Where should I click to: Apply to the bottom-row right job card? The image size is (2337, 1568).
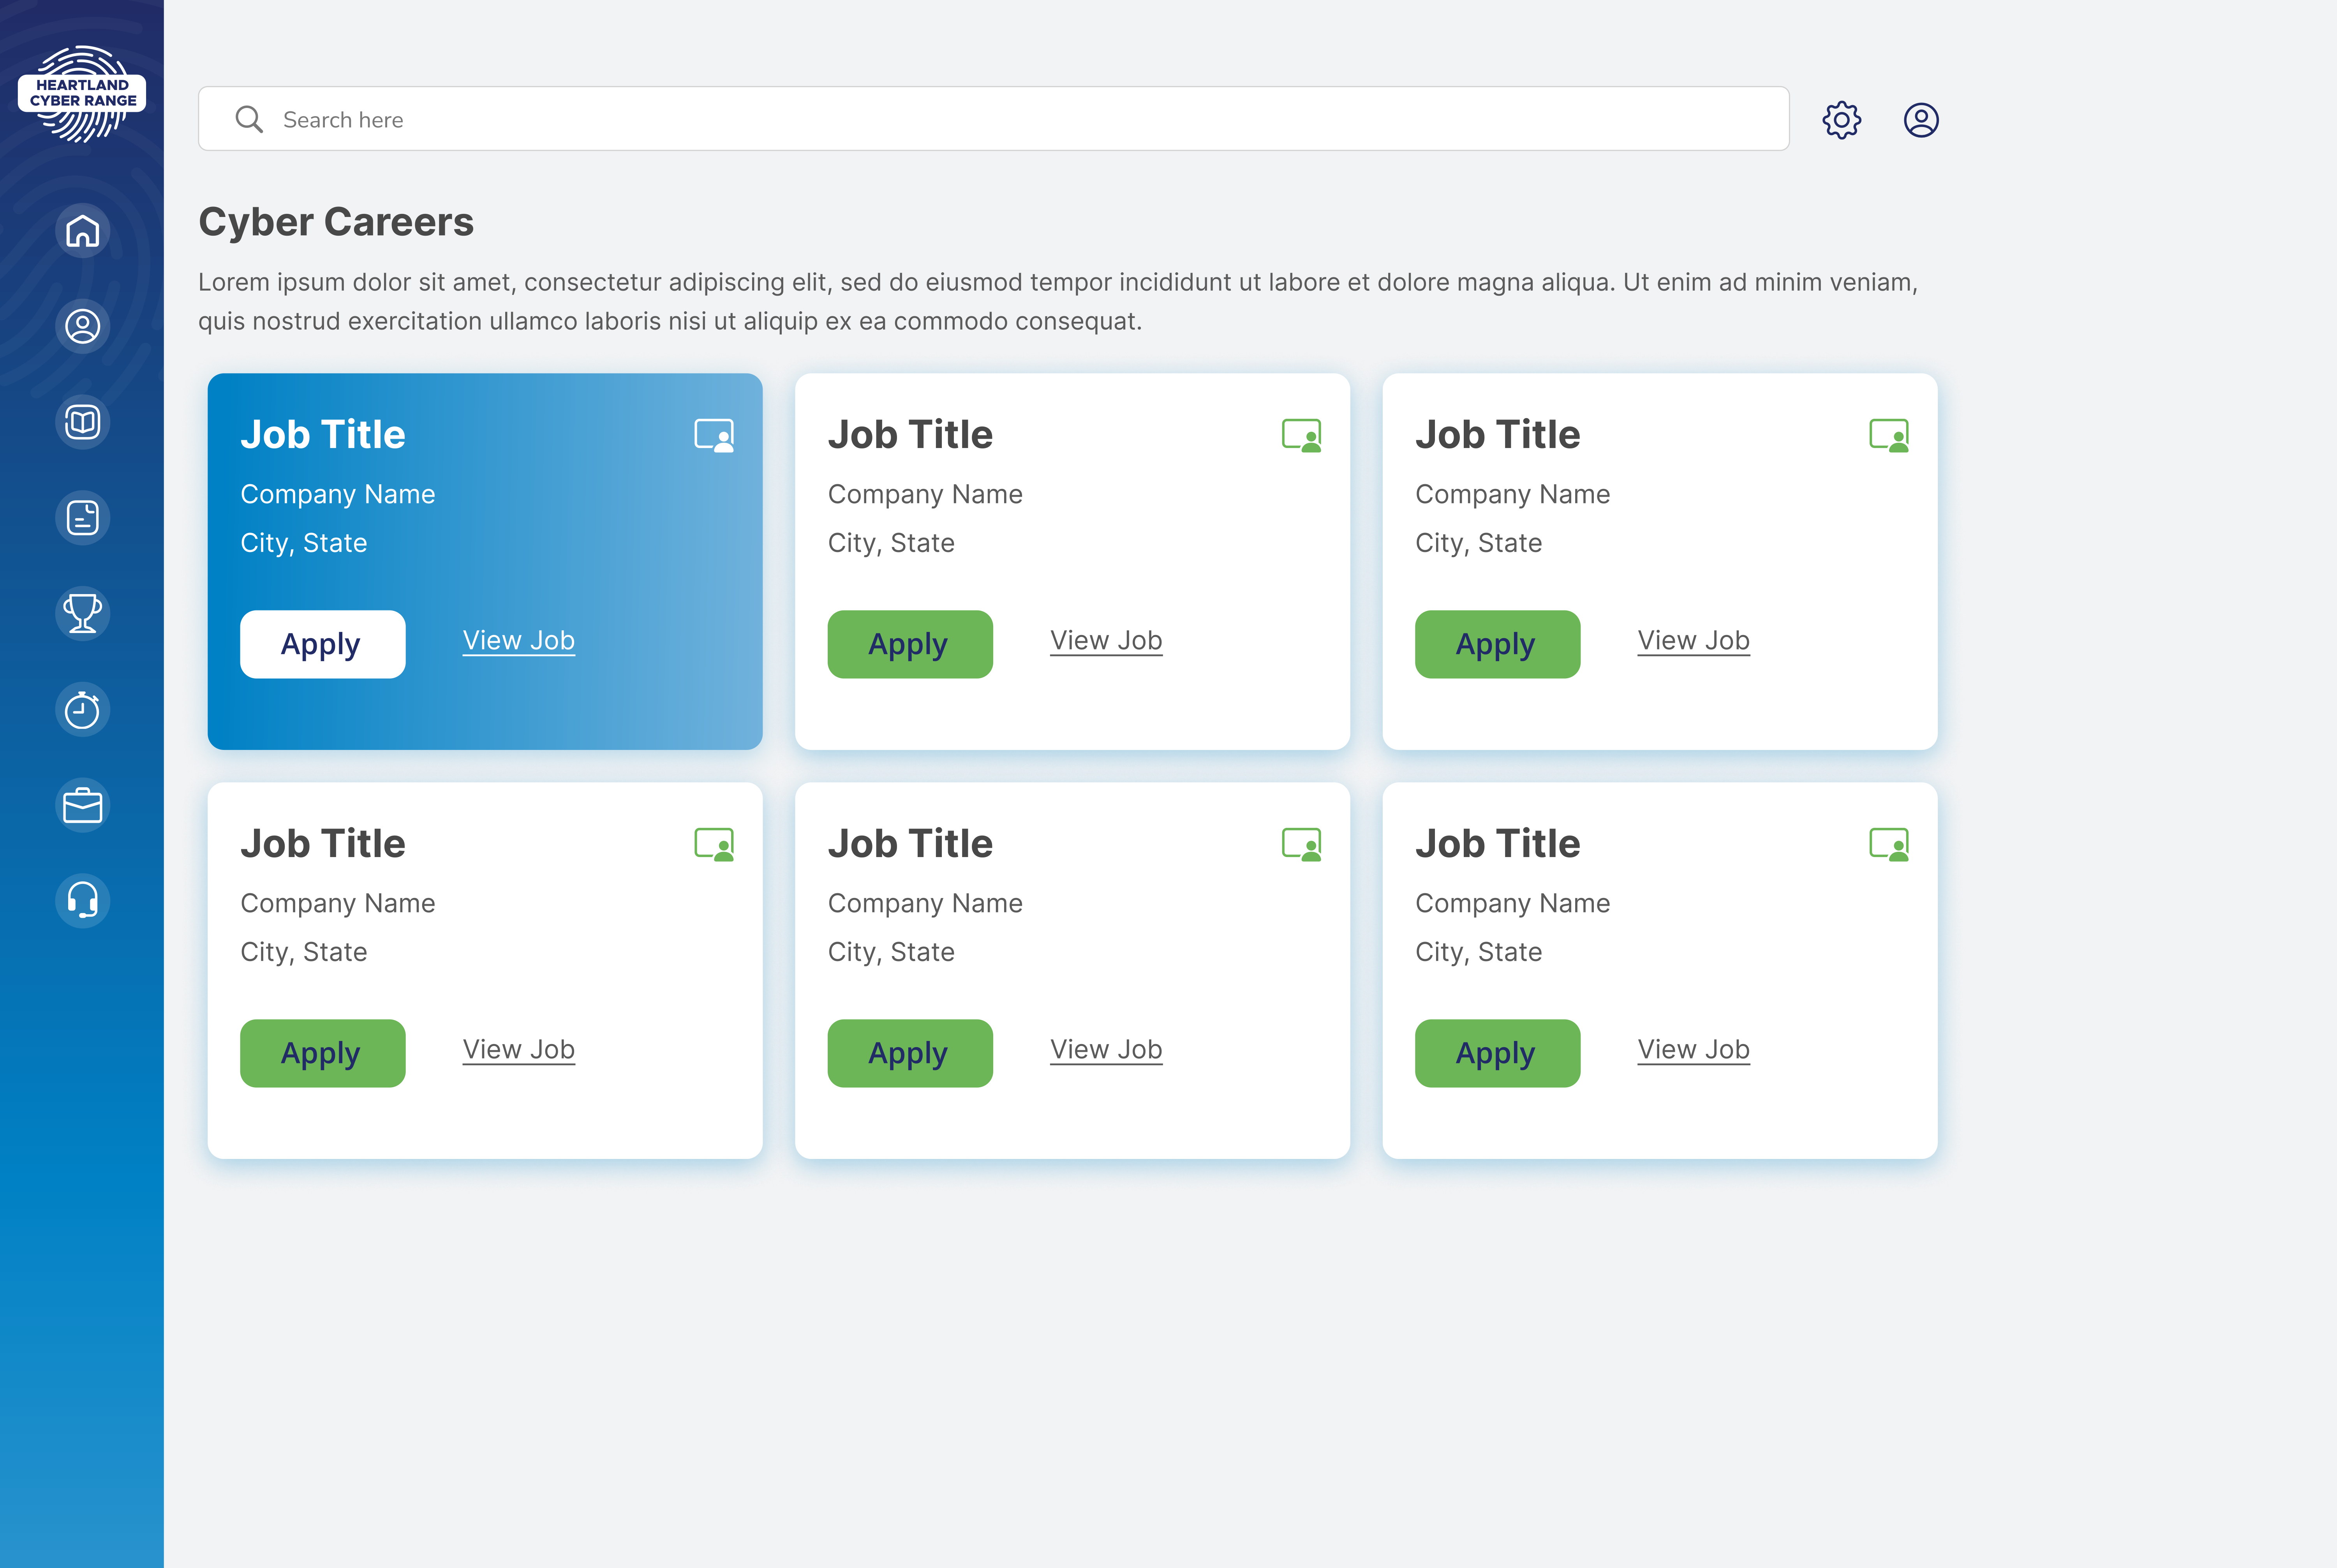[x=1497, y=1053]
